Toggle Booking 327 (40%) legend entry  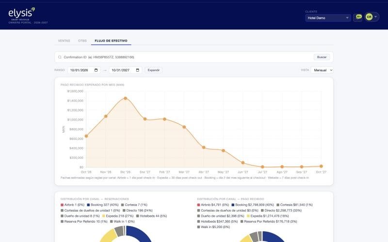tap(103, 205)
